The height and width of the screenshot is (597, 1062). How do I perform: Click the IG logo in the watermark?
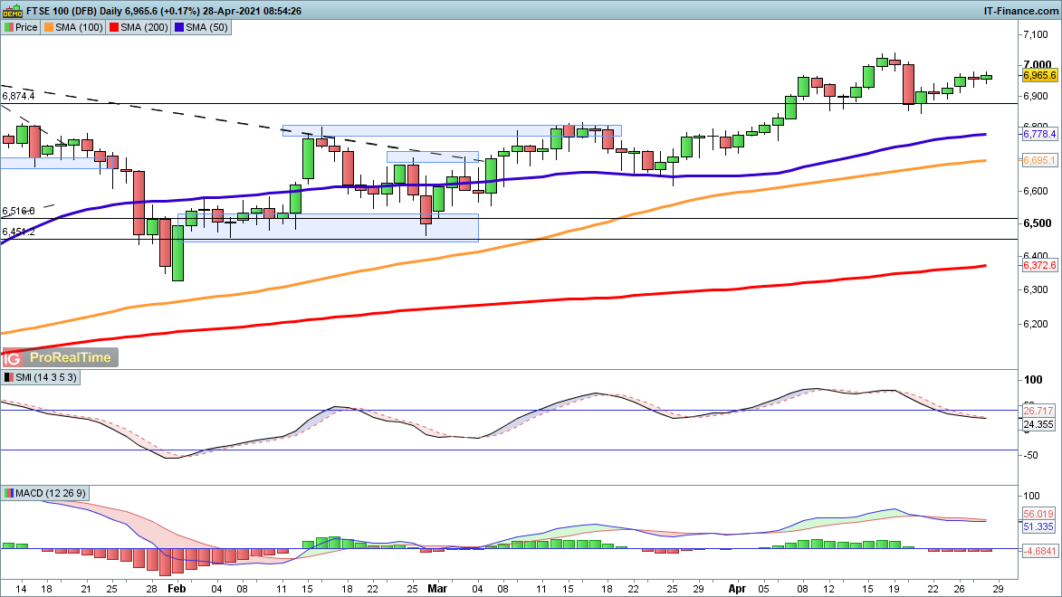coord(14,357)
